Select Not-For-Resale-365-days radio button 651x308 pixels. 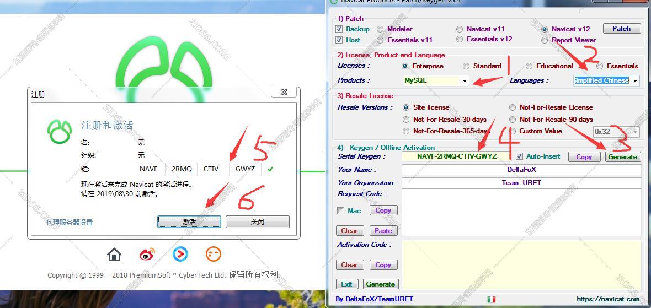pyautogui.click(x=406, y=131)
